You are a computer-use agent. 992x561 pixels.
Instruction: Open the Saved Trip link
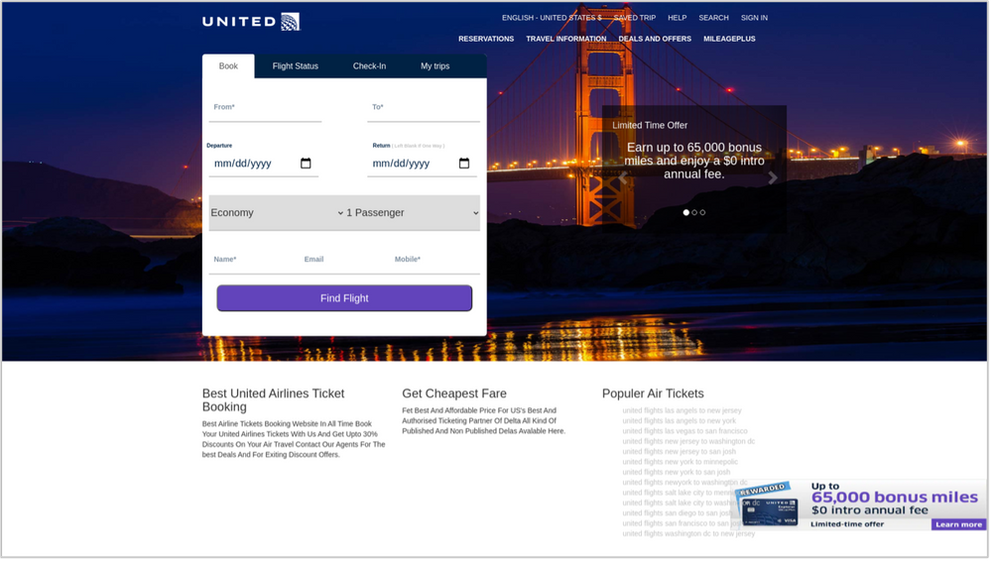635,18
